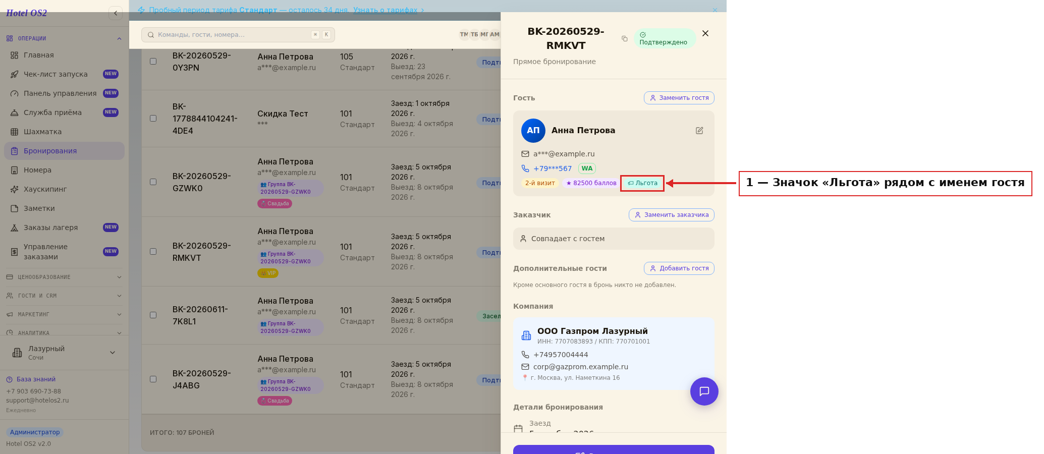This screenshot has height=454, width=1044.
Task: Click the WA WhatsApp badge
Action: (x=587, y=168)
